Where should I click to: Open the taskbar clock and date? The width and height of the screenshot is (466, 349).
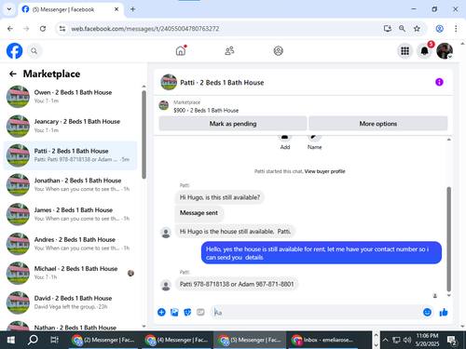pos(427,340)
